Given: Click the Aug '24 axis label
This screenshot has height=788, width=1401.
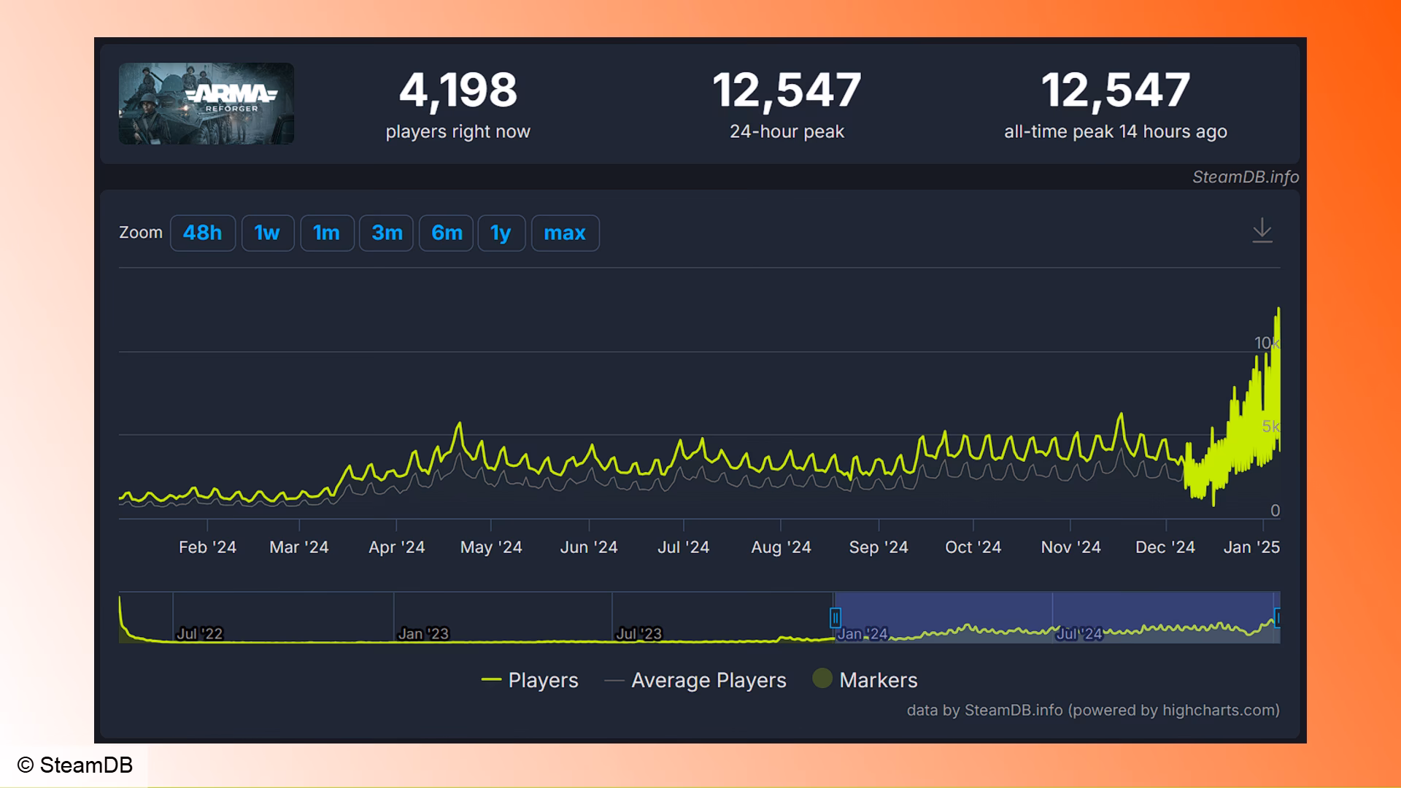Looking at the screenshot, I should click(x=781, y=547).
